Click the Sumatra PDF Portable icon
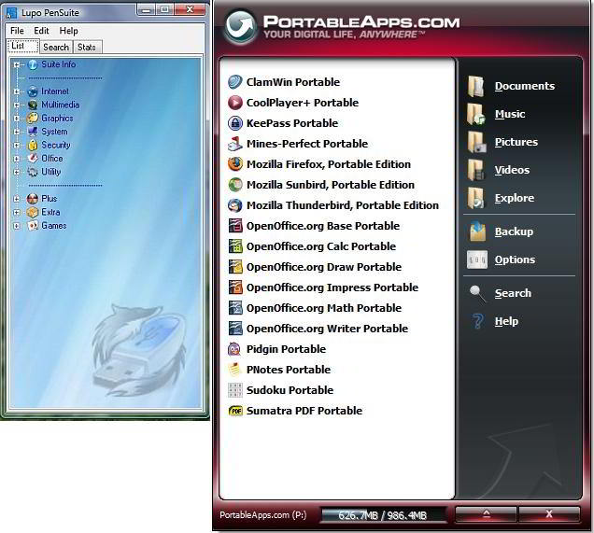The width and height of the screenshot is (594, 533). click(234, 411)
